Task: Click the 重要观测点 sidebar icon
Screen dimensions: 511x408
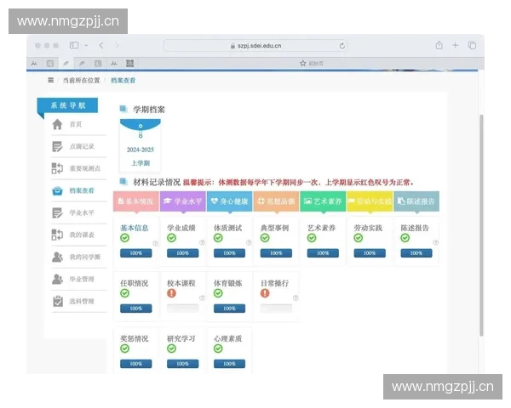Action: pos(57,168)
